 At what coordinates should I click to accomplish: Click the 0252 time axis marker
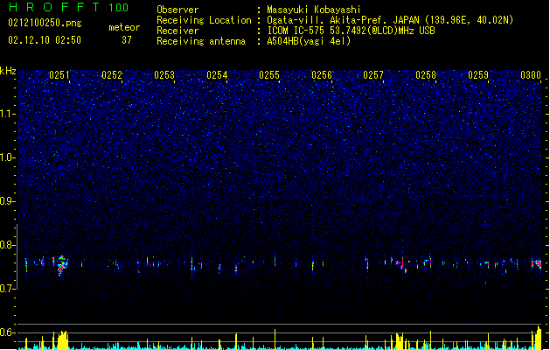[x=112, y=75]
